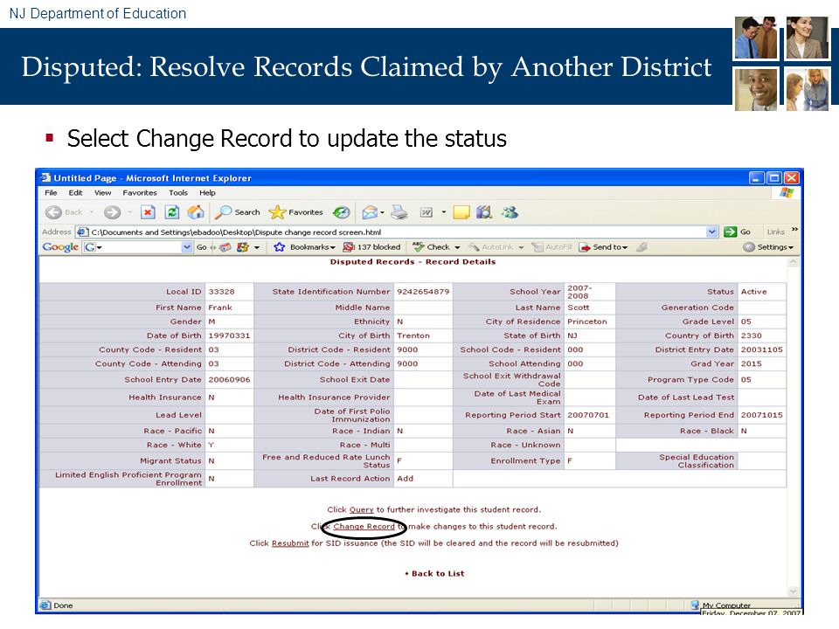839x629 pixels.
Task: Expand AutoLink dropdown arrow
Action: tap(521, 247)
